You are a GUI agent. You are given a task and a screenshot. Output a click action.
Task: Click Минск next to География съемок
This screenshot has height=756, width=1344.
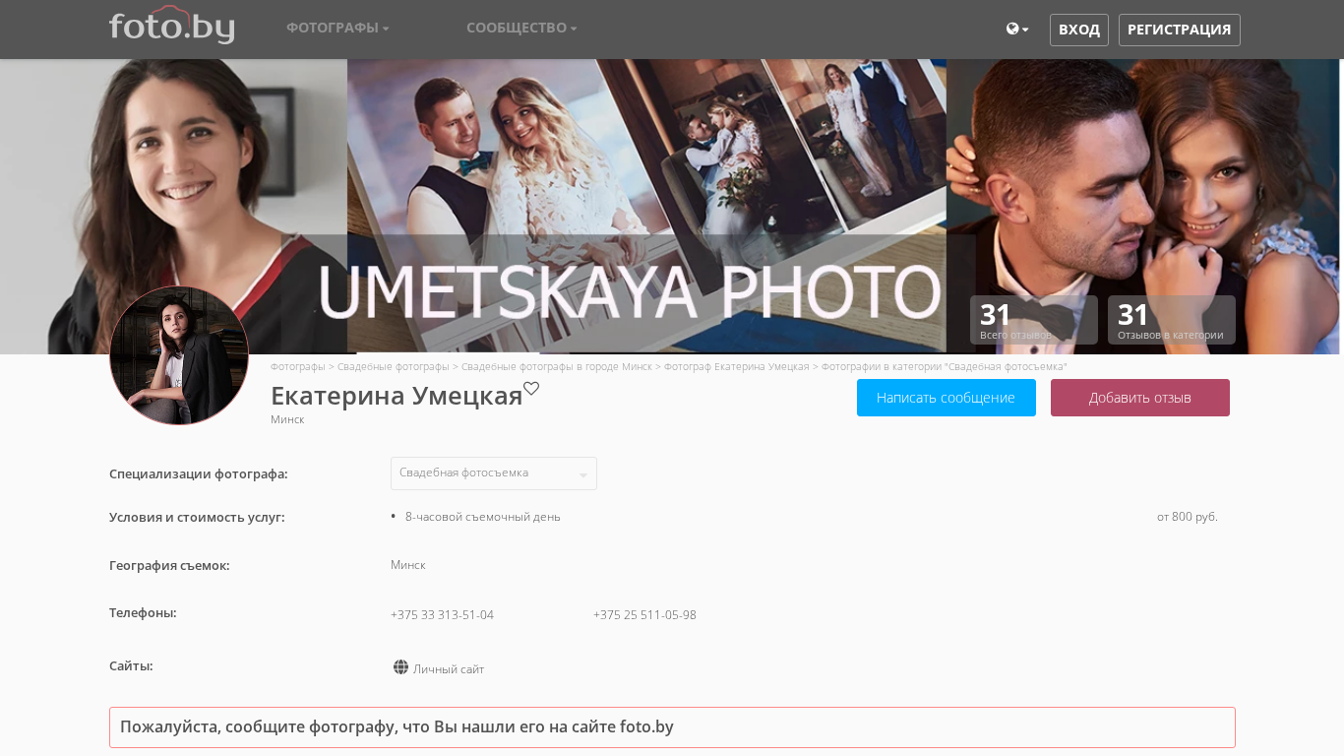click(408, 565)
